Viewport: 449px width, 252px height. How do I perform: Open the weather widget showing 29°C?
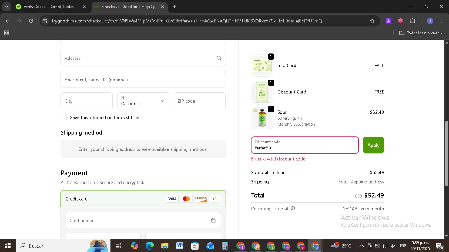341,246
